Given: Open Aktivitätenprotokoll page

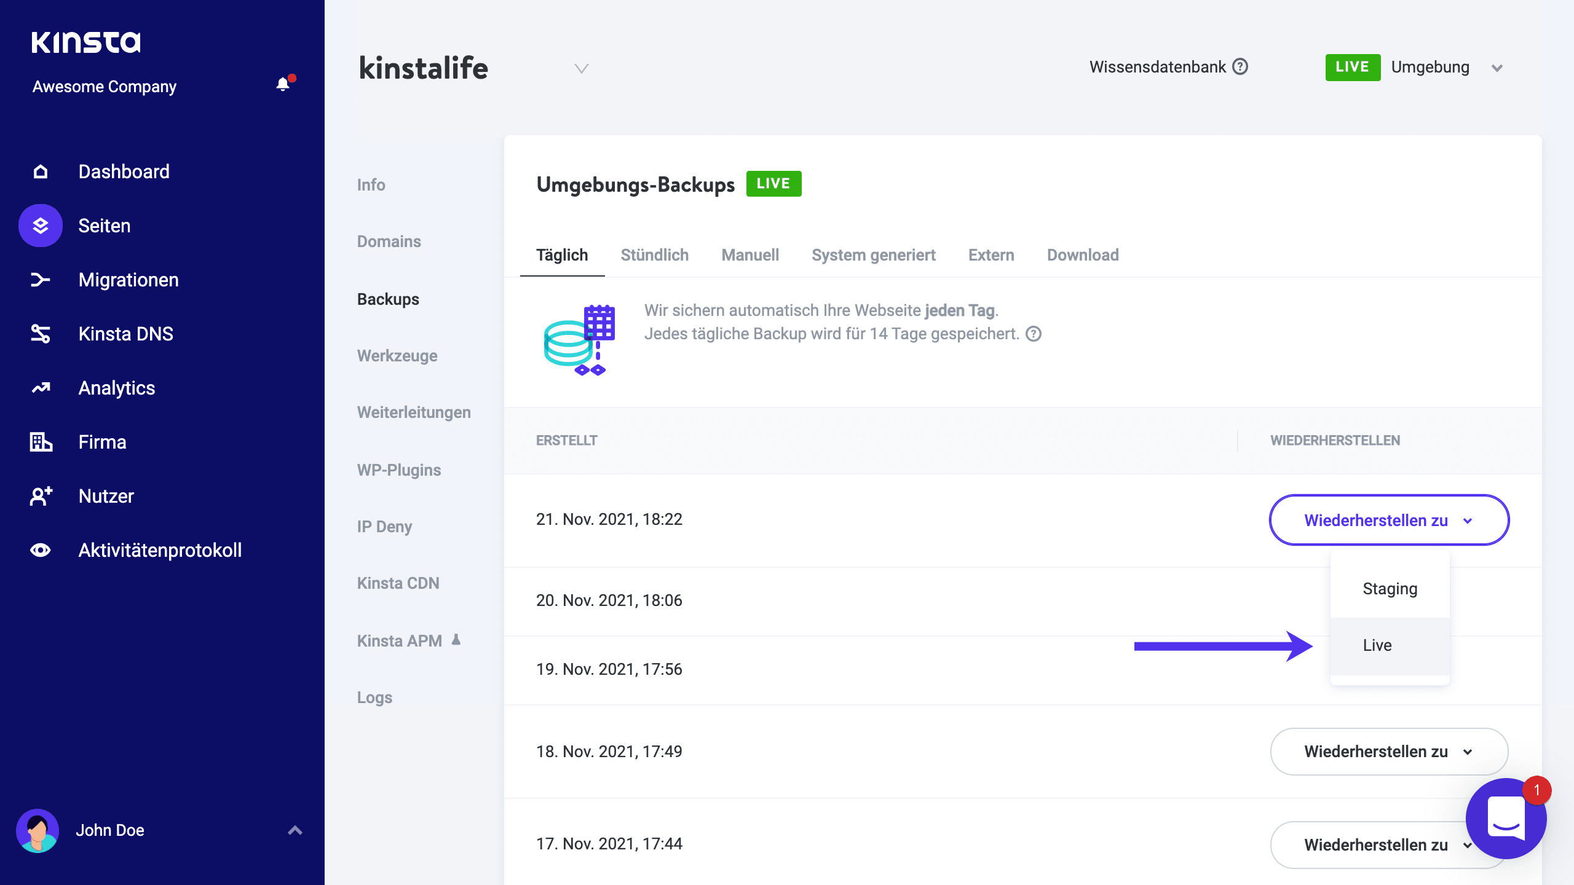Looking at the screenshot, I should tap(160, 550).
